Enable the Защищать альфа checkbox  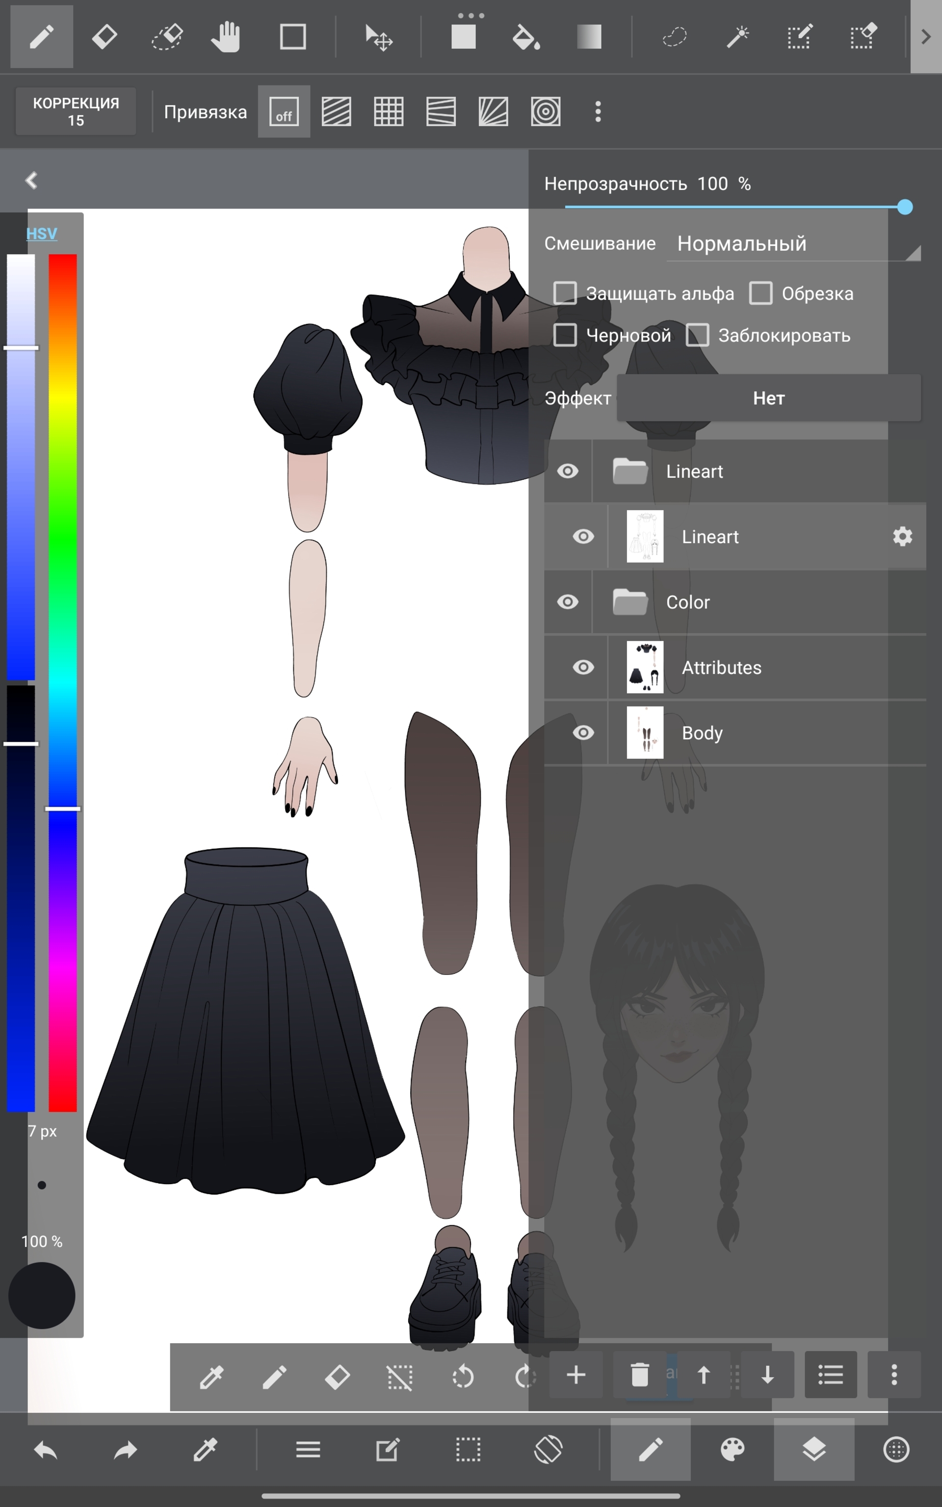click(x=565, y=293)
